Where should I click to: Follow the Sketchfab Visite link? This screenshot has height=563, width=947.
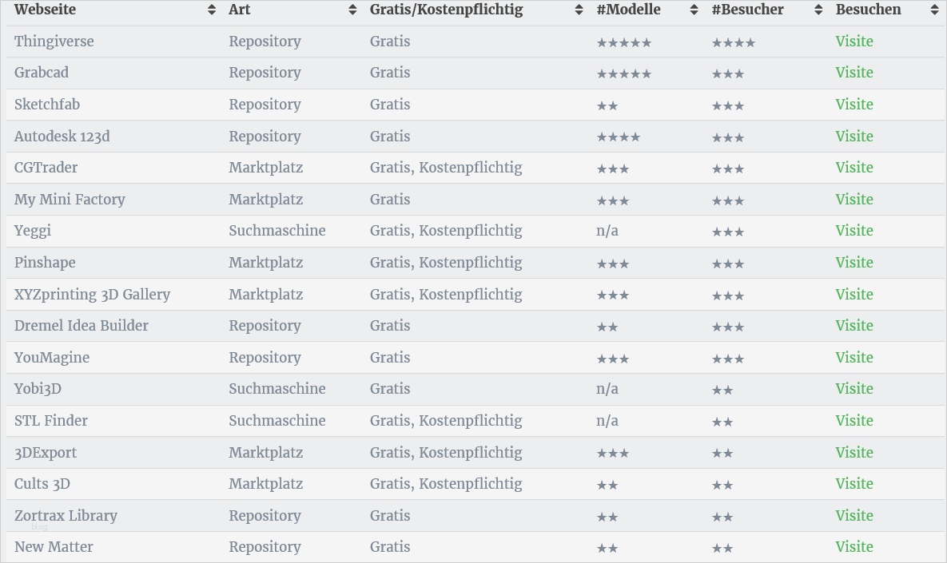[854, 105]
